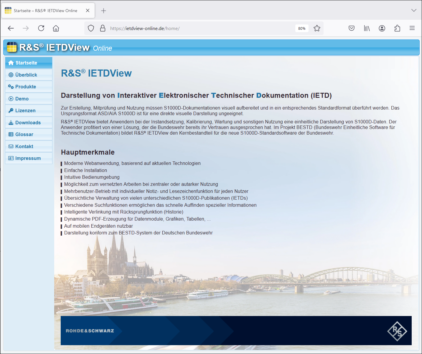Viewport: 422px width, 354px height.
Task: Click the Impressum ID-card icon
Action: (11, 158)
